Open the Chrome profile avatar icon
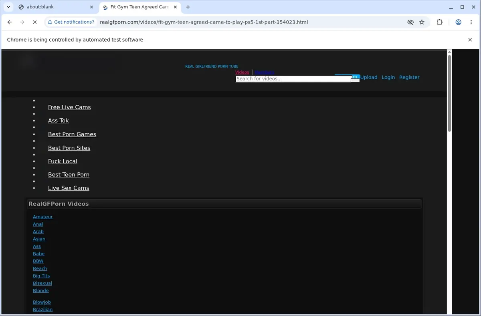This screenshot has height=316, width=481. 458,22
